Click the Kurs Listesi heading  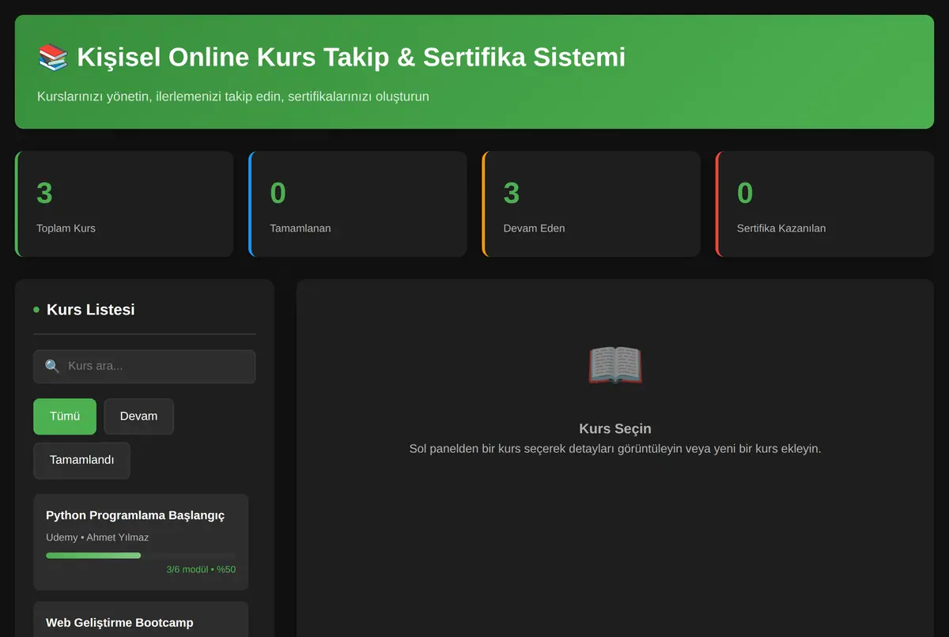(91, 310)
